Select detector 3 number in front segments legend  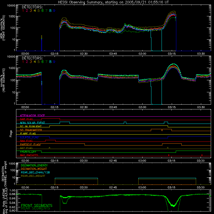(x=31, y=11)
